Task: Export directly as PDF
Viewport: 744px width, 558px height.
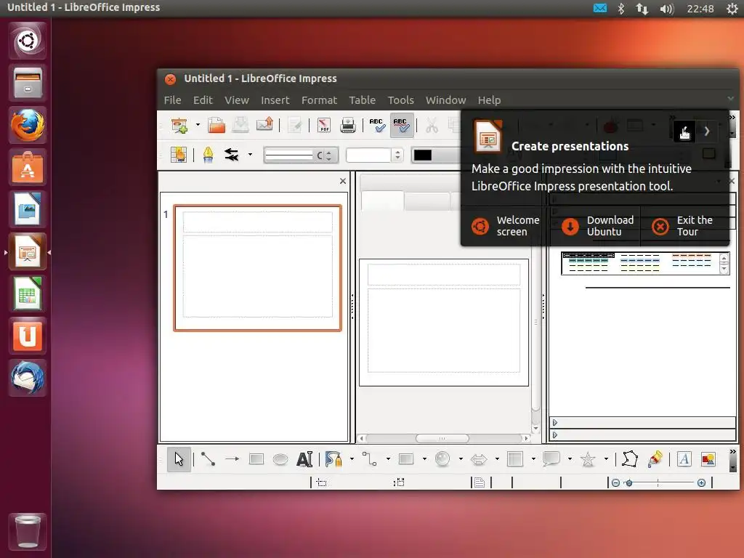Action: pos(324,125)
